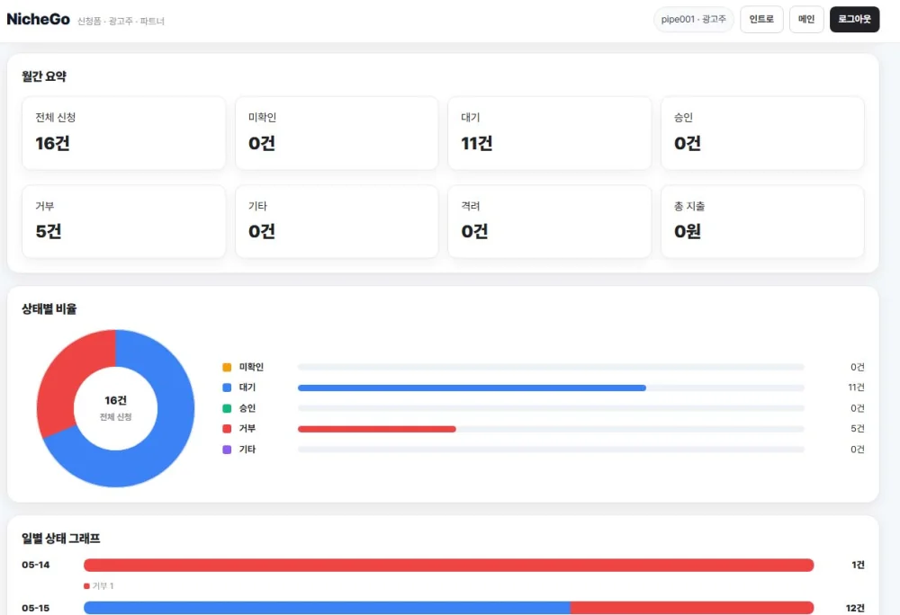Pick the green 승인 legend swatch

(x=227, y=408)
